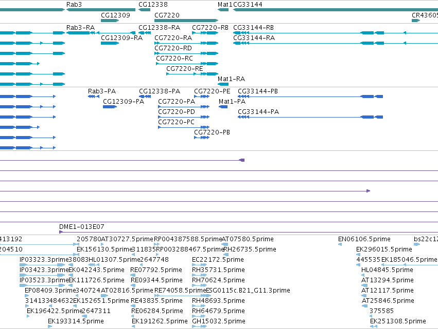Select the 413192 feature label
Image resolution: width=438 pixels, height=329 pixels.
(x=11, y=239)
